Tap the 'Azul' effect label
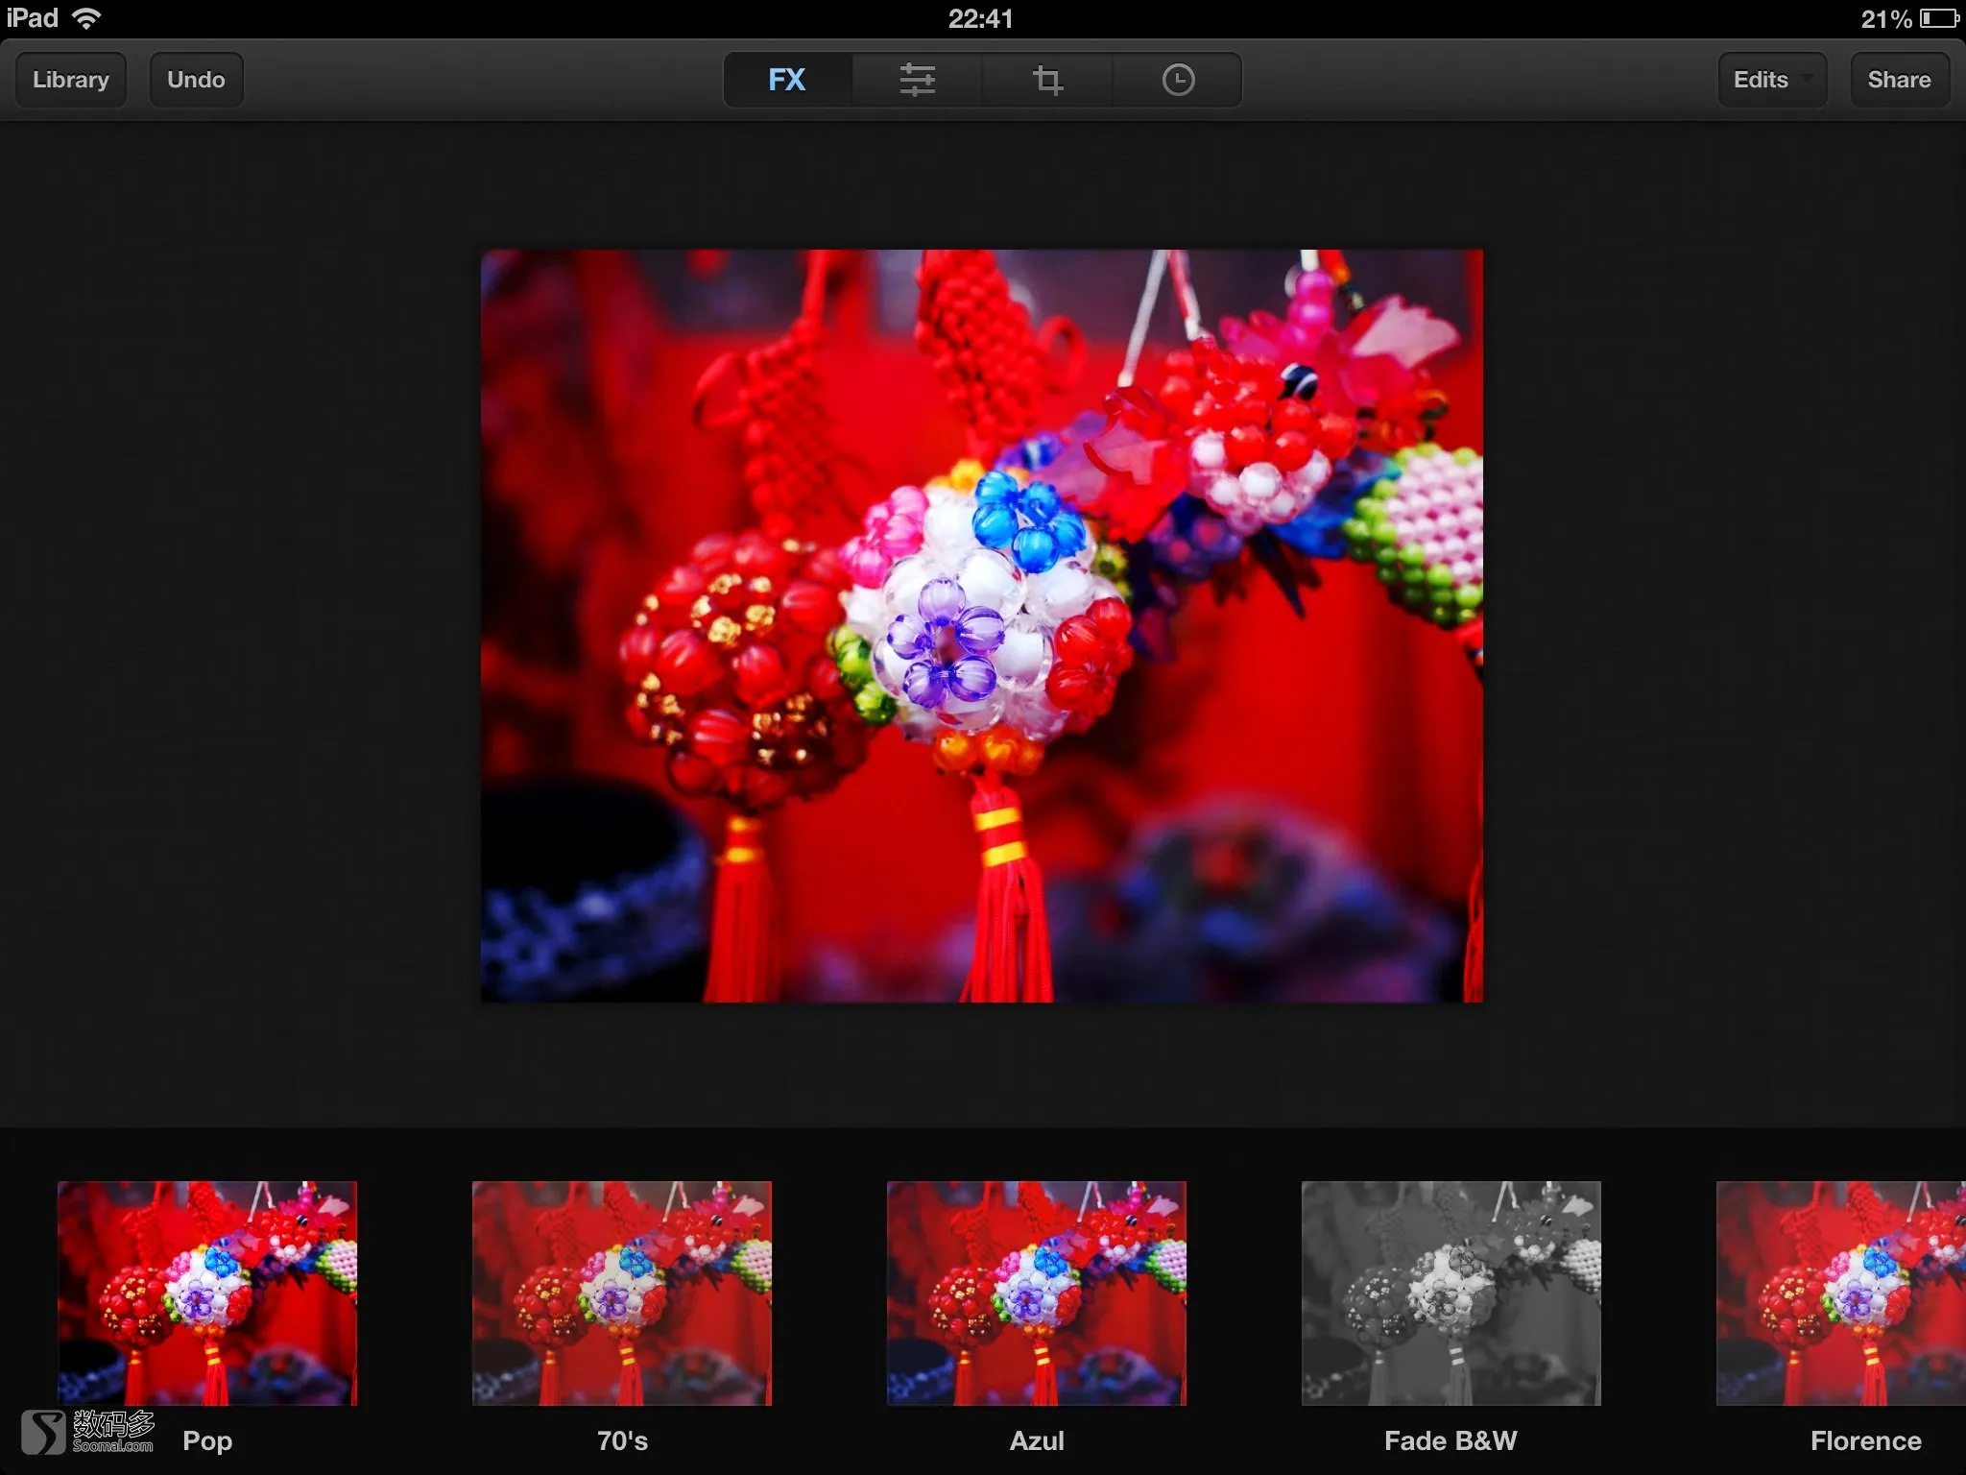 coord(1037,1440)
